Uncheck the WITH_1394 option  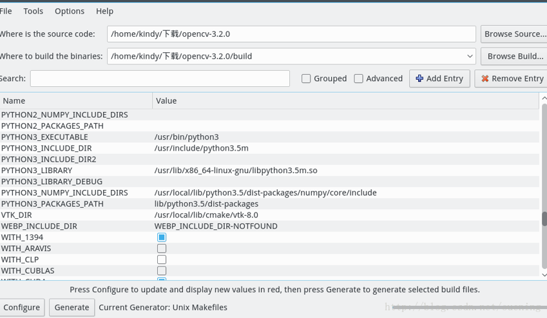tap(162, 238)
